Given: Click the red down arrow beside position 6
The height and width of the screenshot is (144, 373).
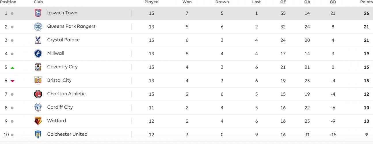Looking at the screenshot, I should click(x=12, y=81).
